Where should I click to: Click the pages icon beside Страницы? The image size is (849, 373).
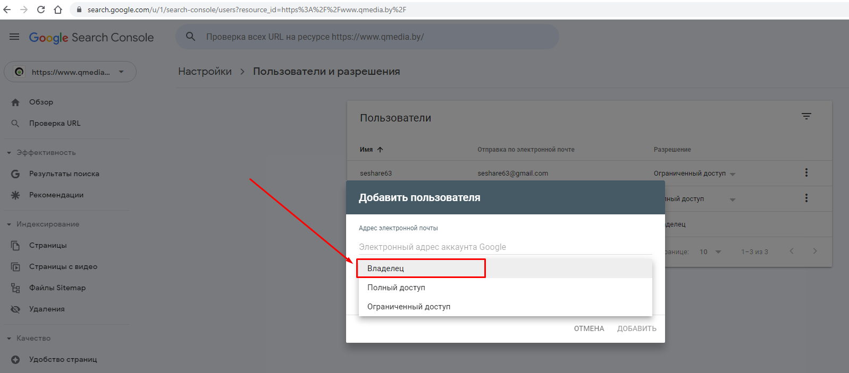[x=15, y=245]
